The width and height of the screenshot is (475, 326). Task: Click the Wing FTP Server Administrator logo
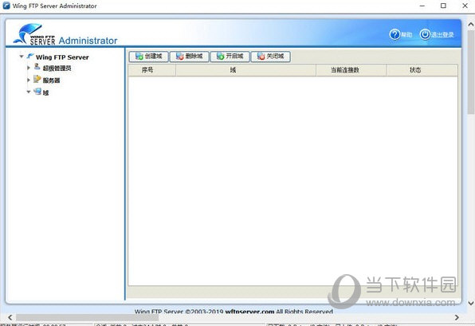(65, 34)
